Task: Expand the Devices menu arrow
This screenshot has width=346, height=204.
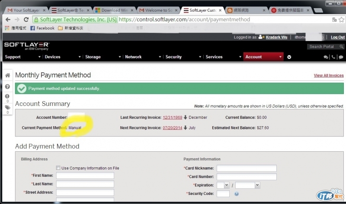Action: [80, 57]
